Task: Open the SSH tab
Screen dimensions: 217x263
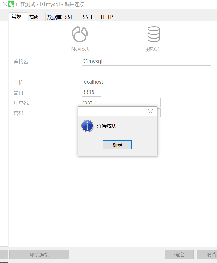Action: point(90,17)
